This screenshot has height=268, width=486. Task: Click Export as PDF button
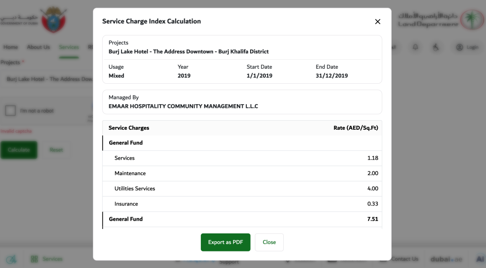[x=225, y=242]
